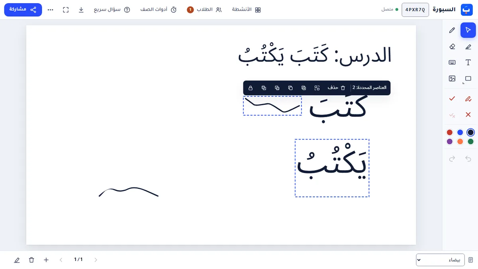Select the pencil drawing tool
This screenshot has height=269, width=478.
(x=452, y=30)
